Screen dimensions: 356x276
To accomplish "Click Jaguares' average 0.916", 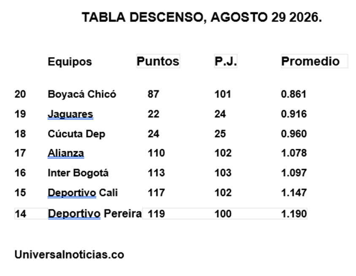I will 294,114.
